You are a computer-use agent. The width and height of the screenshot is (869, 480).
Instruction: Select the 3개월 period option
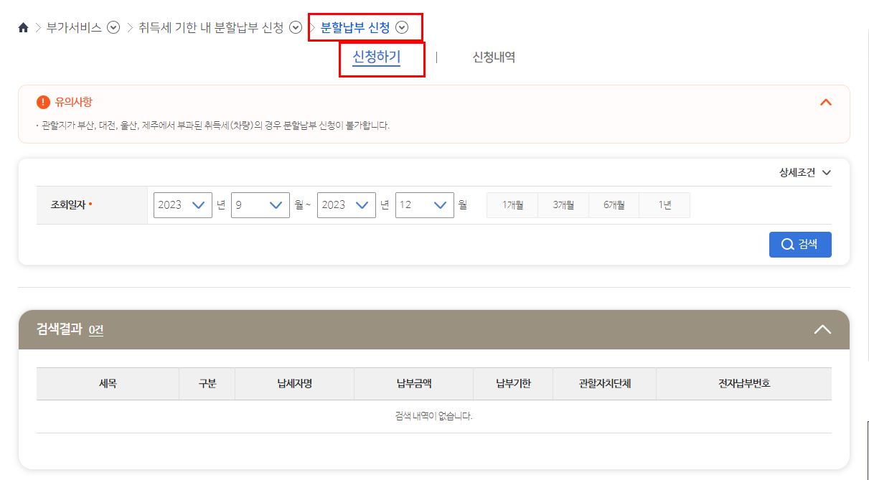click(563, 204)
